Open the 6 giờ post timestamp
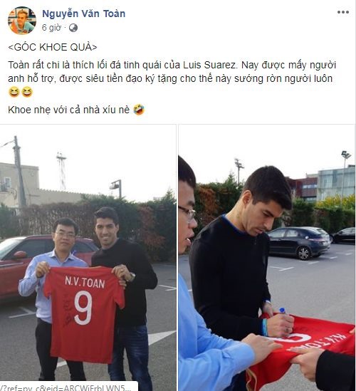This screenshot has height=391, width=356. click(51, 28)
